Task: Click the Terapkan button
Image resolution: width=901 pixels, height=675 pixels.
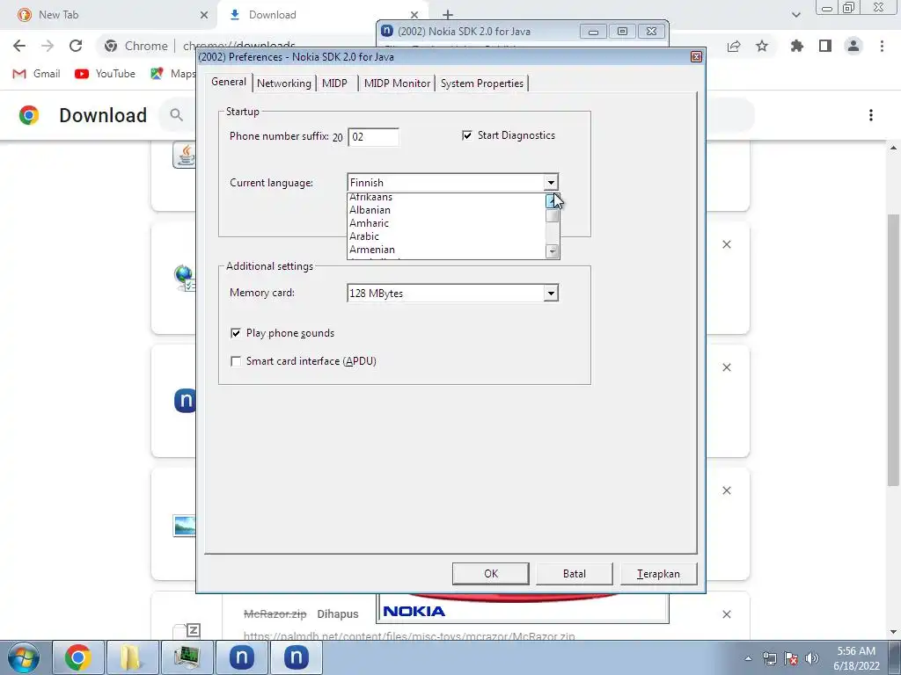Action: pos(658,573)
